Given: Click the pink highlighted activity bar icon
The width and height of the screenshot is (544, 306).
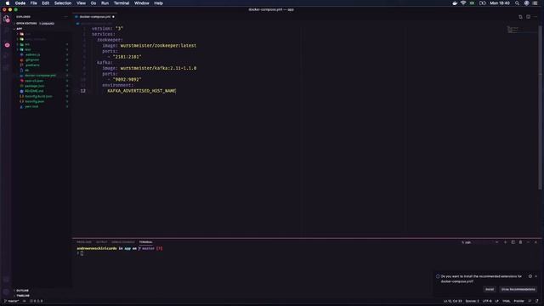Looking at the screenshot, I should pyautogui.click(x=7, y=45).
